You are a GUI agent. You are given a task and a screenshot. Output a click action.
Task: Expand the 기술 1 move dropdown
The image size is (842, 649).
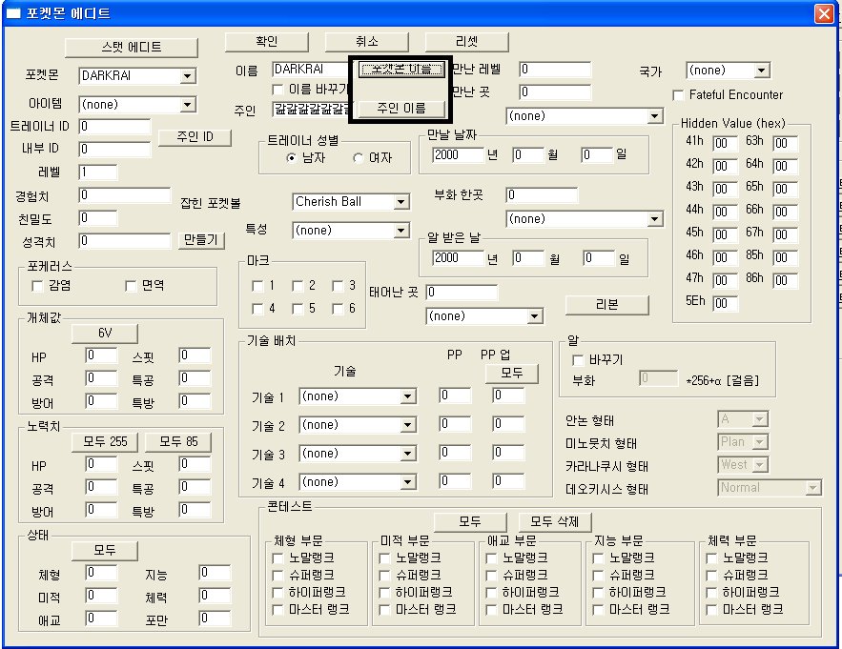coord(408,396)
